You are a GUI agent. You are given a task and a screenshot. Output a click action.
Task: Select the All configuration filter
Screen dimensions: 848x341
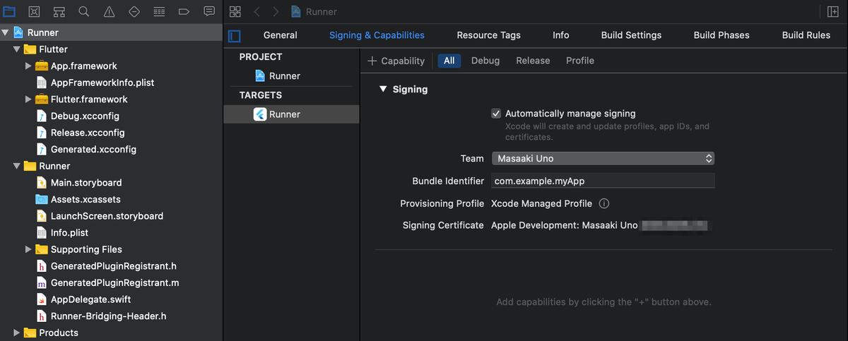coord(449,61)
